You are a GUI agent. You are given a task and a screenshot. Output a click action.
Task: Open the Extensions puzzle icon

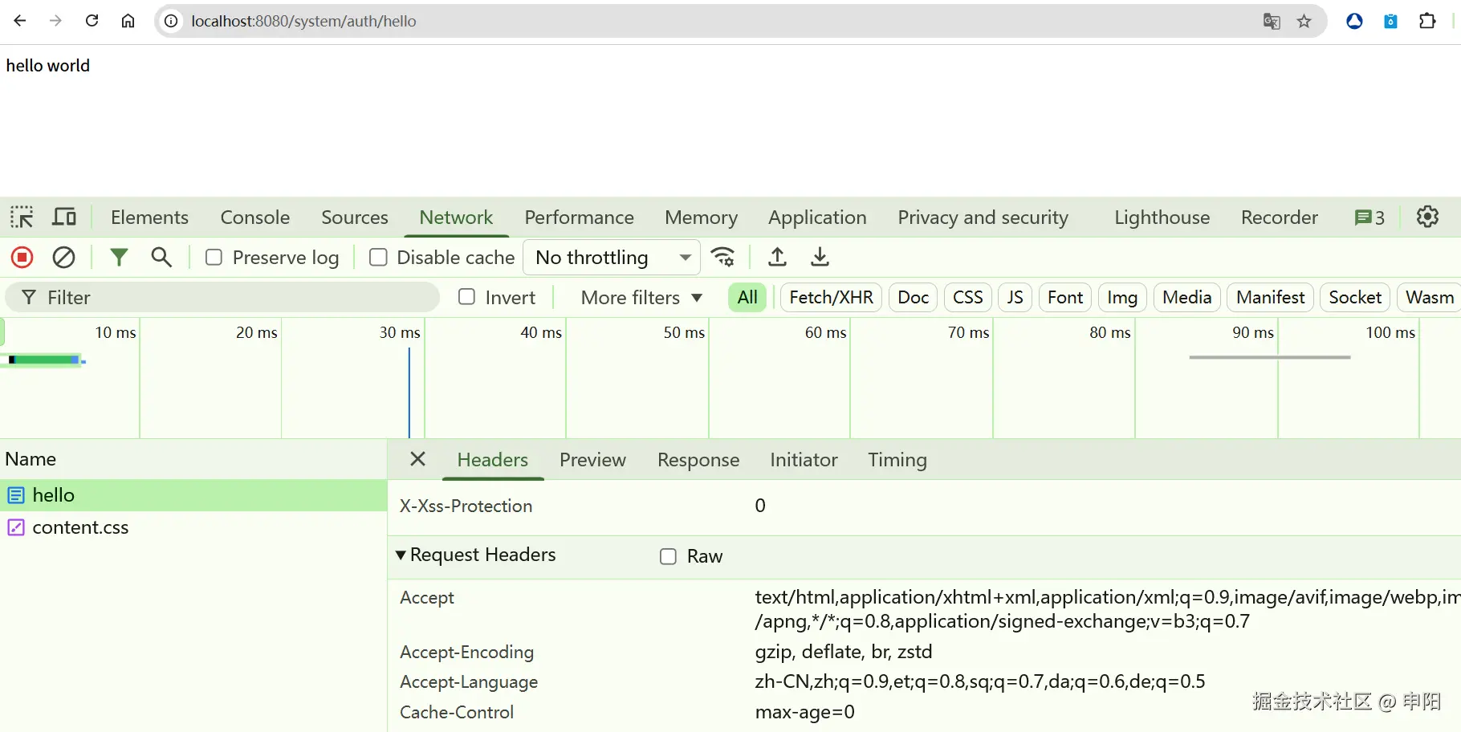click(x=1427, y=21)
